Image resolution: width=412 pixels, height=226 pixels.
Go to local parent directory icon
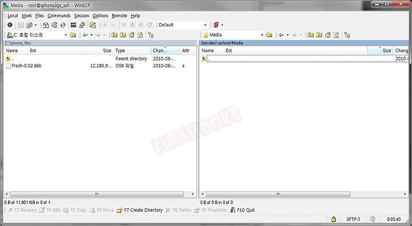[114, 35]
